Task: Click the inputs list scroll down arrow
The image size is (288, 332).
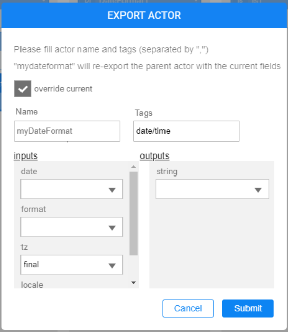Action: pos(133,283)
